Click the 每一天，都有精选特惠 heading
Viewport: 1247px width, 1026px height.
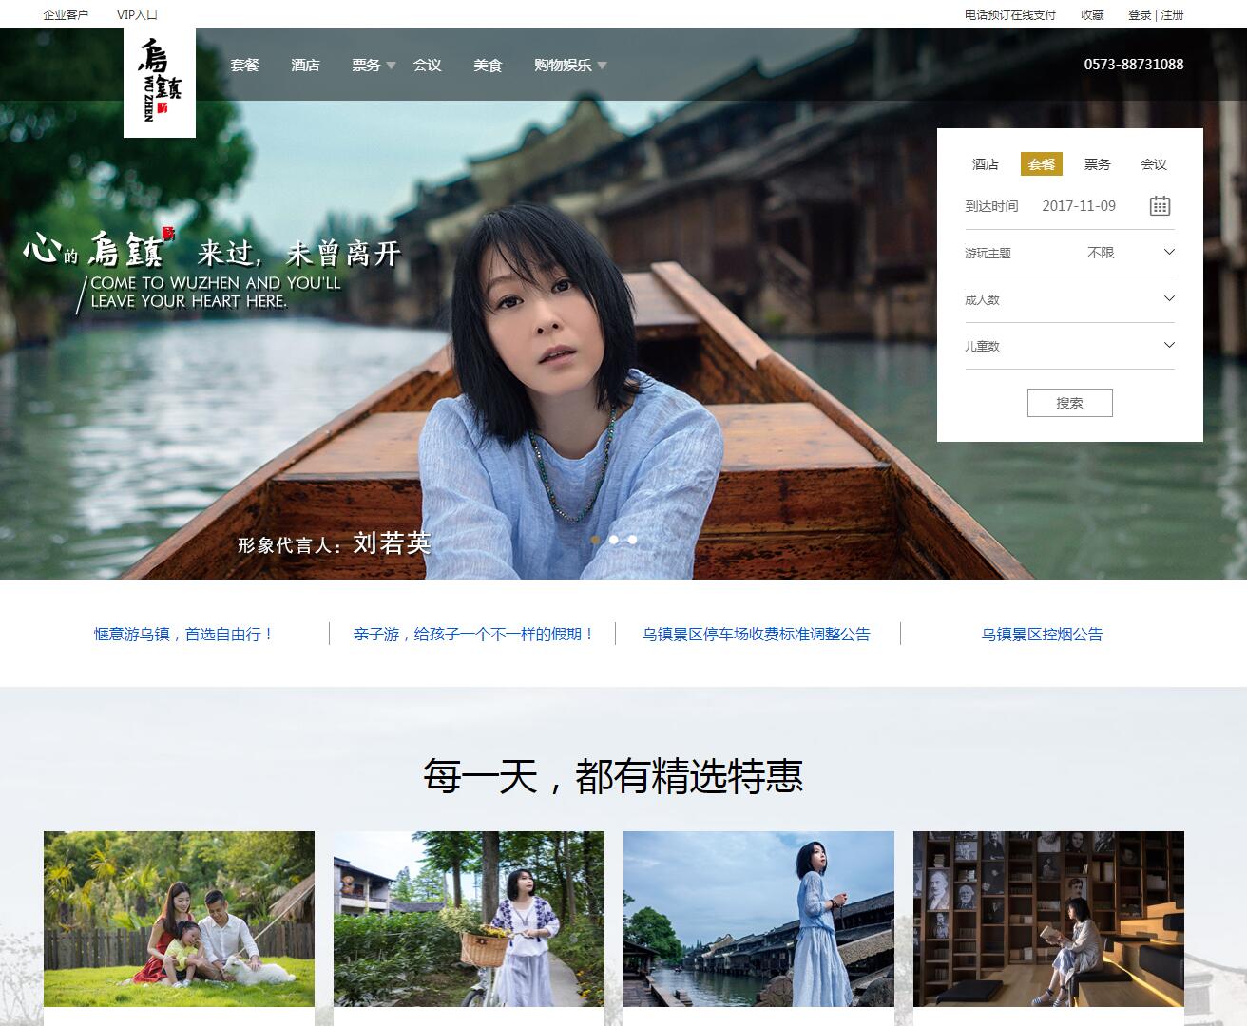(613, 776)
